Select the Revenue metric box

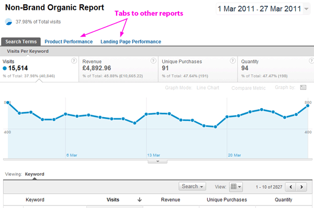119,69
